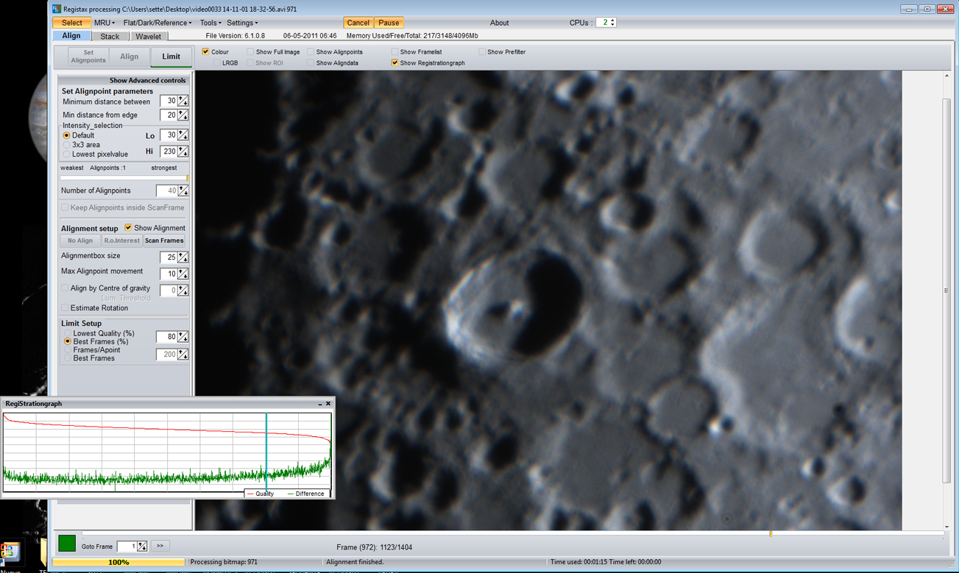Switch to the Align main tab
This screenshot has width=959, height=573.
[71, 36]
